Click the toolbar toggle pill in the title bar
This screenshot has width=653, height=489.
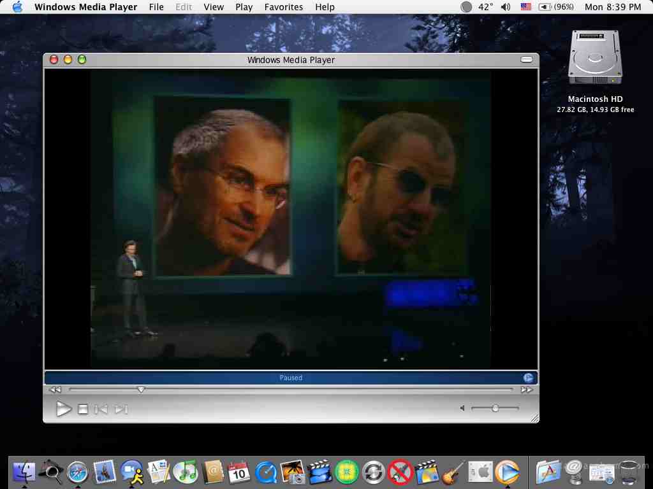[x=526, y=59]
